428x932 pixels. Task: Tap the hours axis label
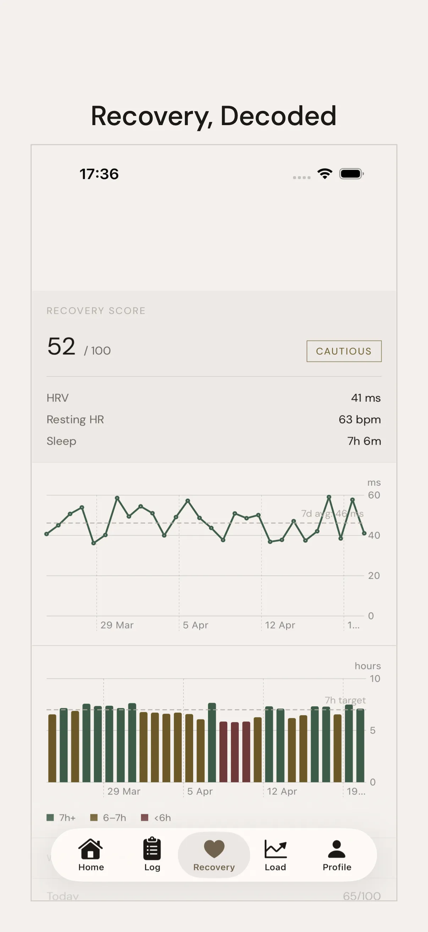pos(368,666)
